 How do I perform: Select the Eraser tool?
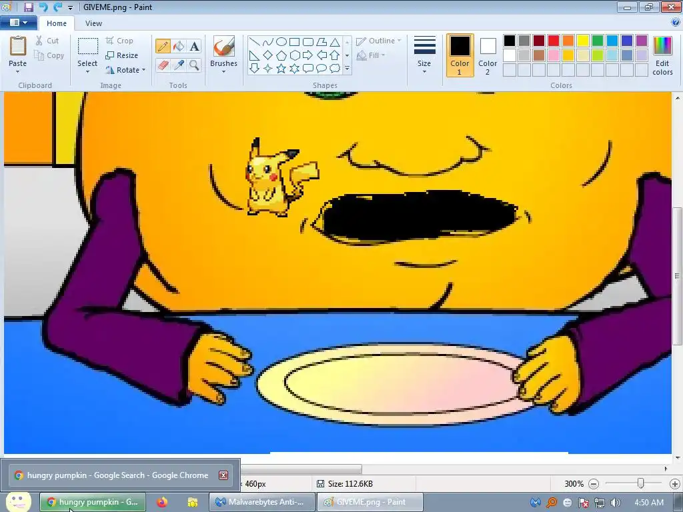coord(163,65)
